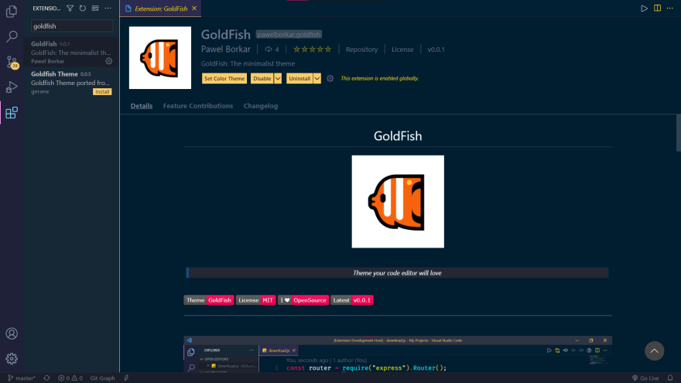
Task: Click the scroll-to-top round button
Action: [x=654, y=351]
